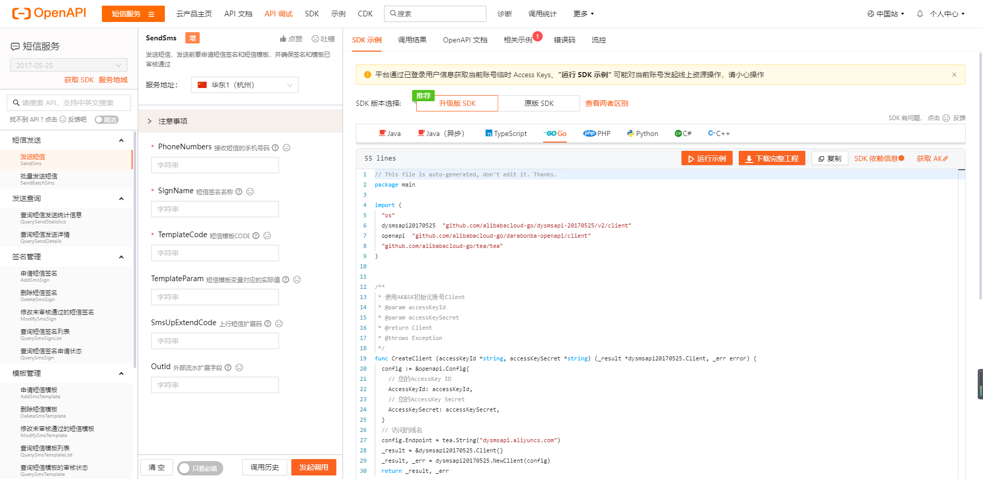983x479 pixels.
Task: Click the 找不到 API 反馈吧 face icon
Action: click(63, 119)
